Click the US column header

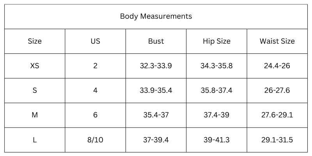(95, 41)
